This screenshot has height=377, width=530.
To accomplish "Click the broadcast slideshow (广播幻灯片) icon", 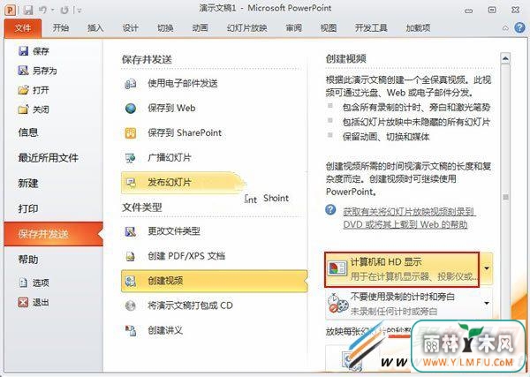I will point(131,158).
